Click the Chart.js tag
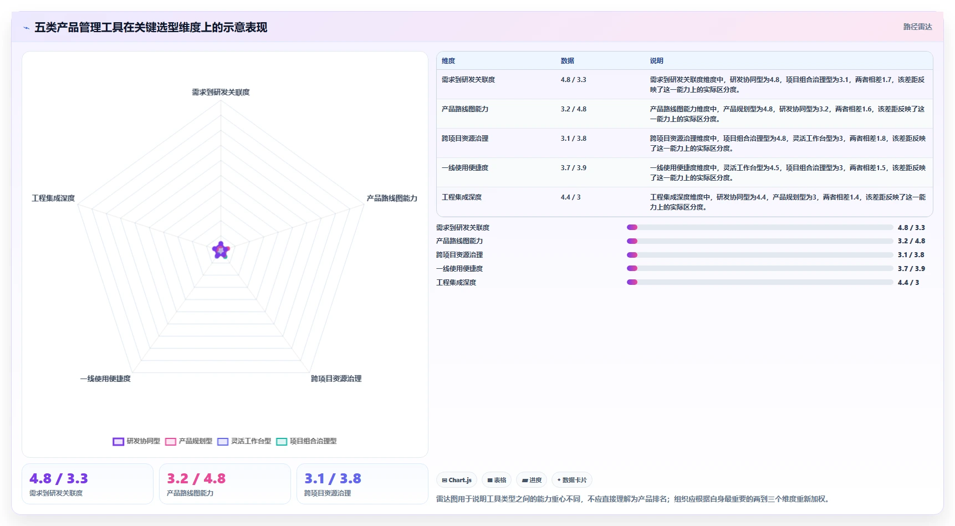Screen dimensions: 955x526 coord(457,480)
